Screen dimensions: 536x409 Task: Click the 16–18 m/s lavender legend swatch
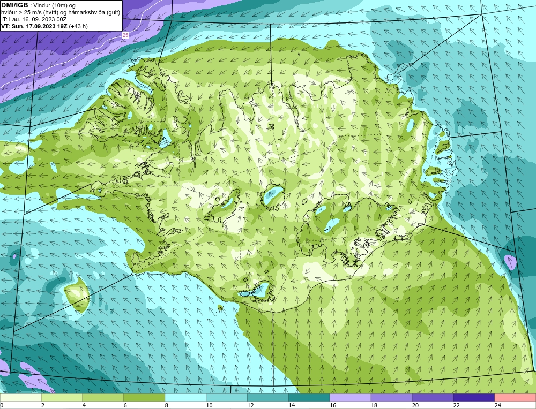click(351, 397)
